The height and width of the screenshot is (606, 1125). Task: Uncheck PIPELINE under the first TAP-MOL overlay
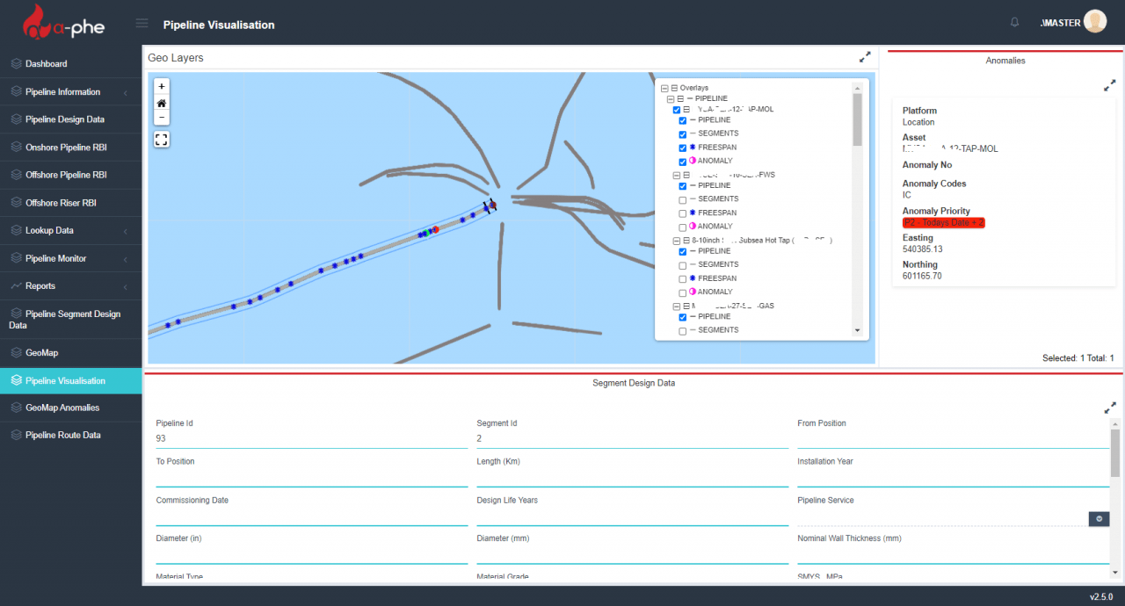pyautogui.click(x=682, y=119)
